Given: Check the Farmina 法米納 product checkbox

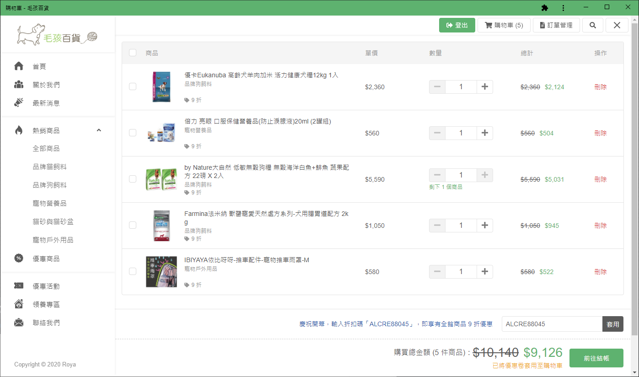Looking at the screenshot, I should tap(133, 225).
